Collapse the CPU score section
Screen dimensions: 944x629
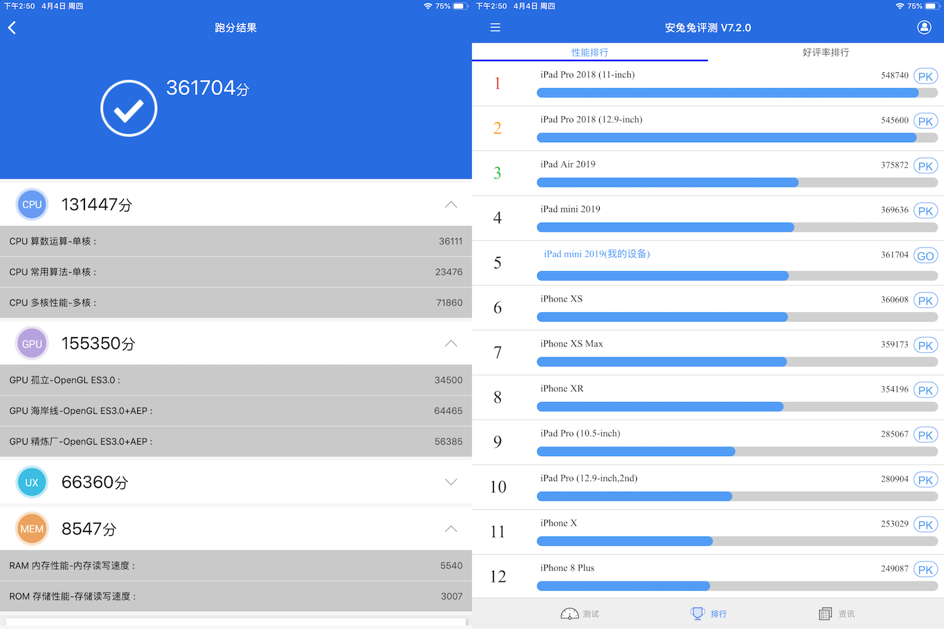coord(451,204)
